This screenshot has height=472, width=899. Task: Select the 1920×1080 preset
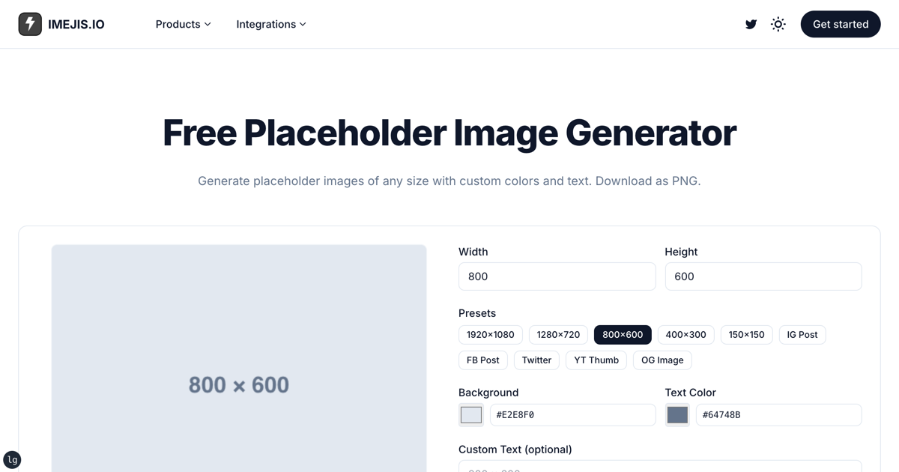tap(490, 334)
